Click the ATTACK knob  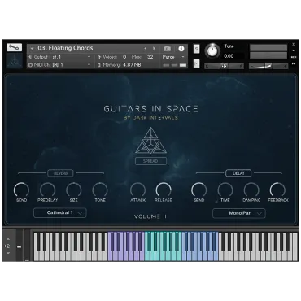[137, 190]
